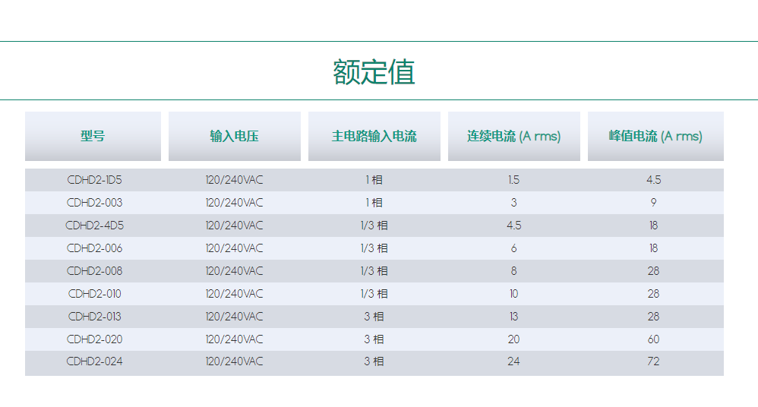Select model CDHD2-013
This screenshot has height=407, width=758.
[94, 317]
